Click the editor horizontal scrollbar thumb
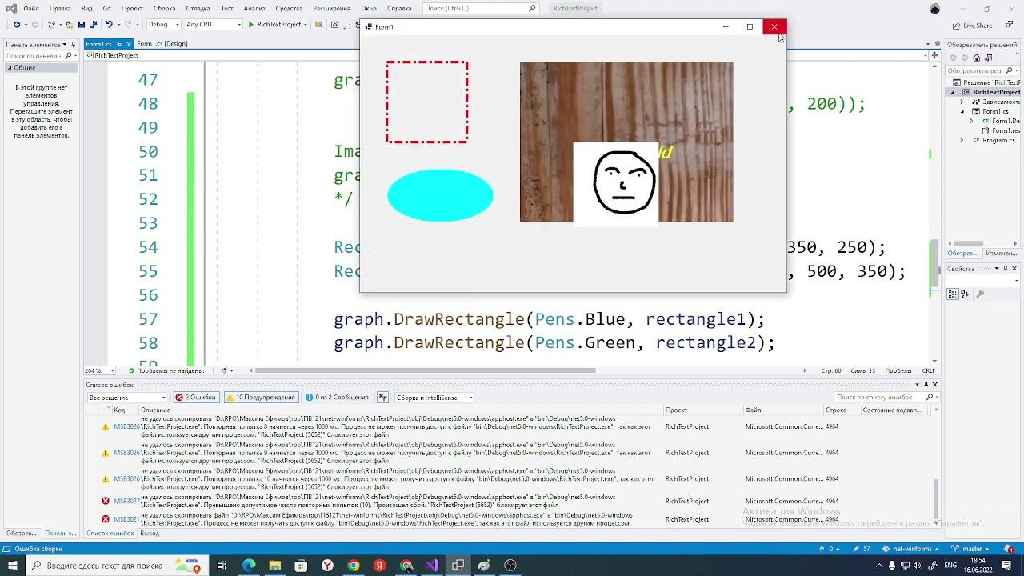Screen dimensions: 1024x576 [x=426, y=370]
